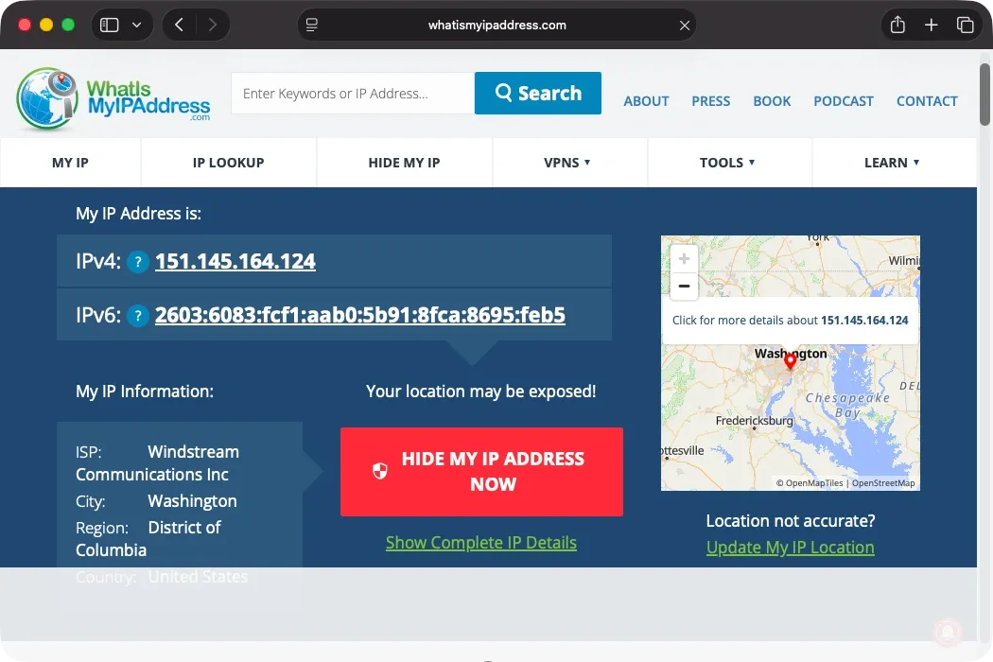
Task: Click HIDE MY IP ADDRESS NOW button
Action: click(481, 472)
